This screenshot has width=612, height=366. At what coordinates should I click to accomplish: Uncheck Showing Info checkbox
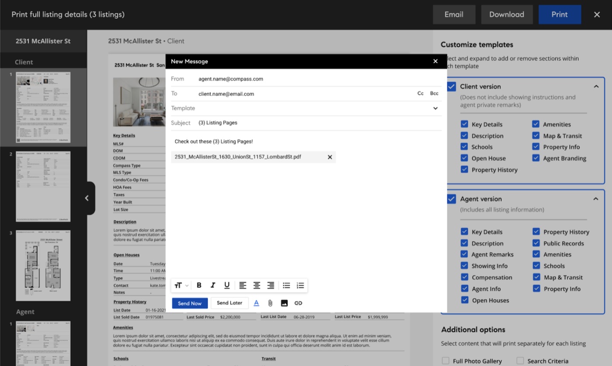464,266
